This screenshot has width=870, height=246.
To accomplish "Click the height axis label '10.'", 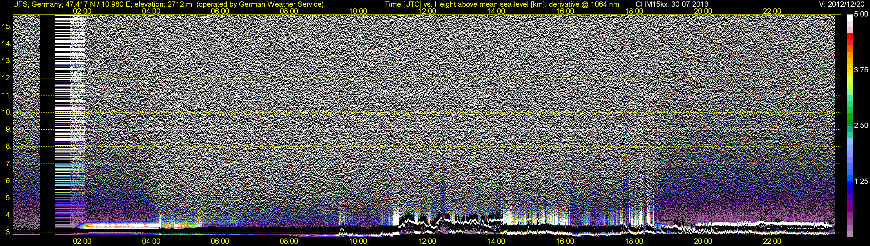I will pos(7,112).
